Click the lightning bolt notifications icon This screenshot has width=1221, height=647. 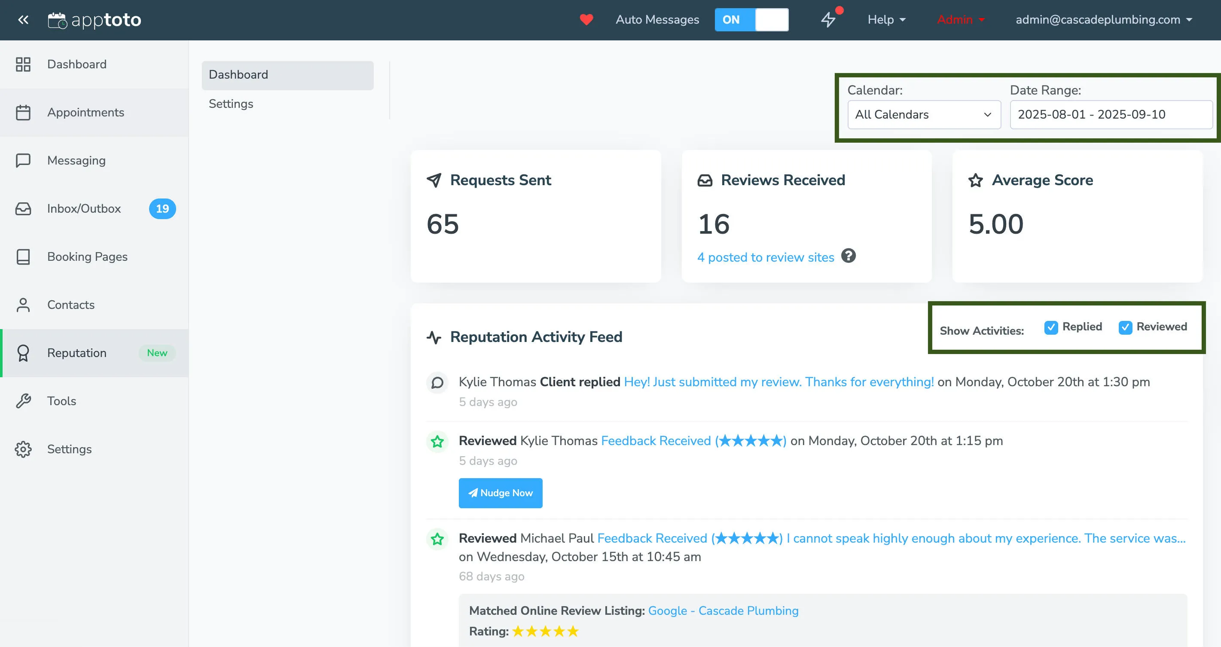pos(828,20)
